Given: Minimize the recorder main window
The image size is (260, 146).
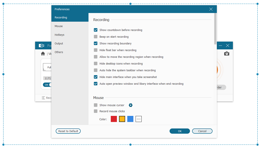Looking at the screenshot, I should pos(220,46).
